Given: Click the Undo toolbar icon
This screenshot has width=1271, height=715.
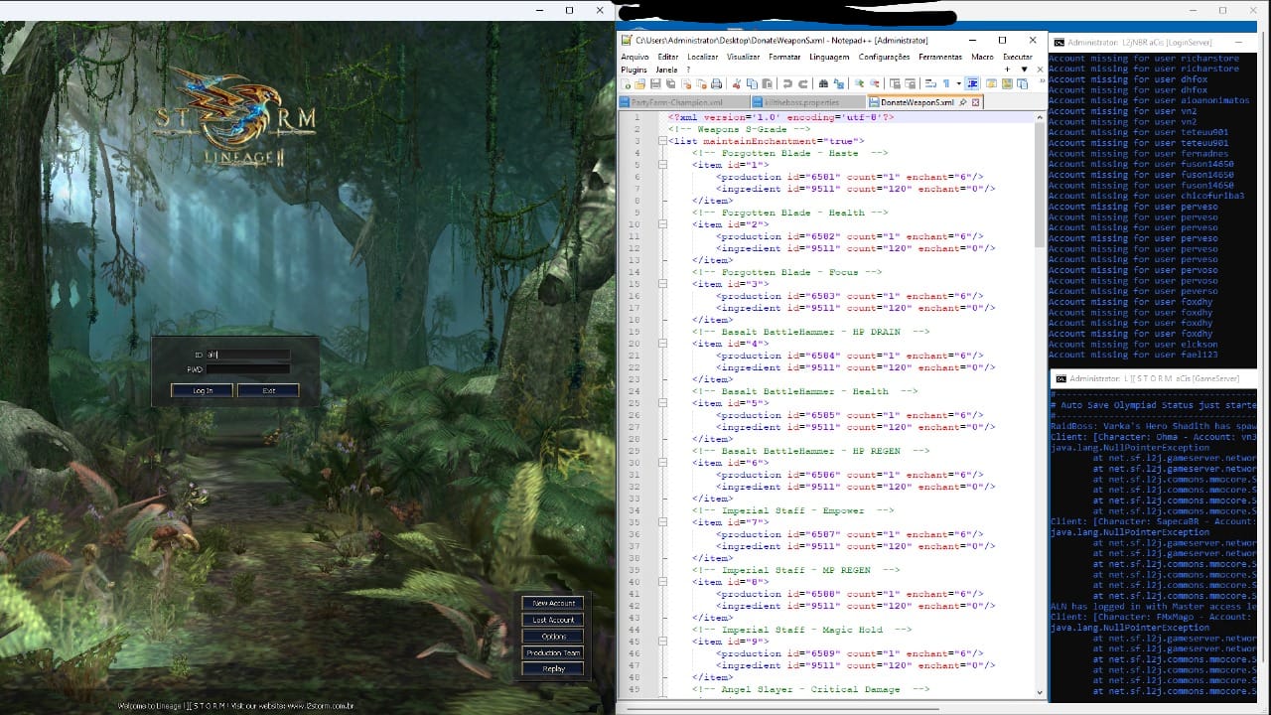Looking at the screenshot, I should pos(787,83).
